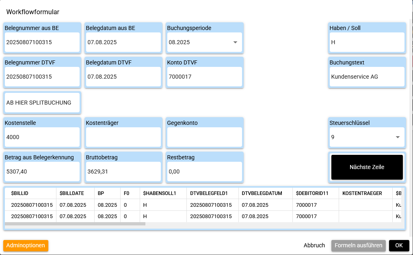Click the Haben / Soll input field
Image resolution: width=413 pixels, height=255 pixels.
point(367,42)
